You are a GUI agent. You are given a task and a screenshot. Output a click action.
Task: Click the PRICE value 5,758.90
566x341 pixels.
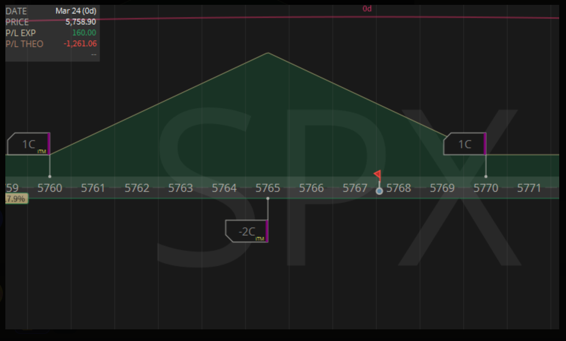[81, 22]
